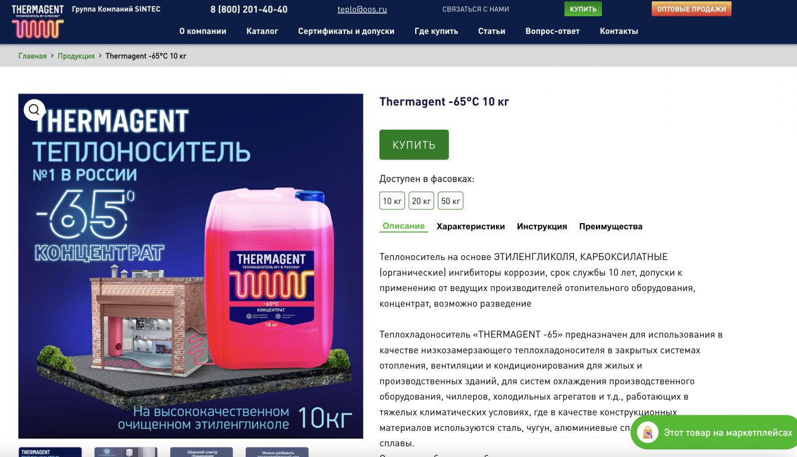Click the small КУПИТЬ button in header
797x457 pixels.
[583, 9]
